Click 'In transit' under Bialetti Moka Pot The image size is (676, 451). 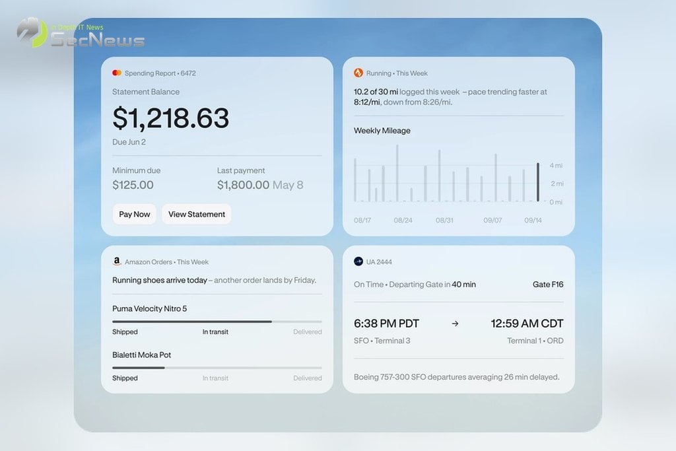[215, 378]
